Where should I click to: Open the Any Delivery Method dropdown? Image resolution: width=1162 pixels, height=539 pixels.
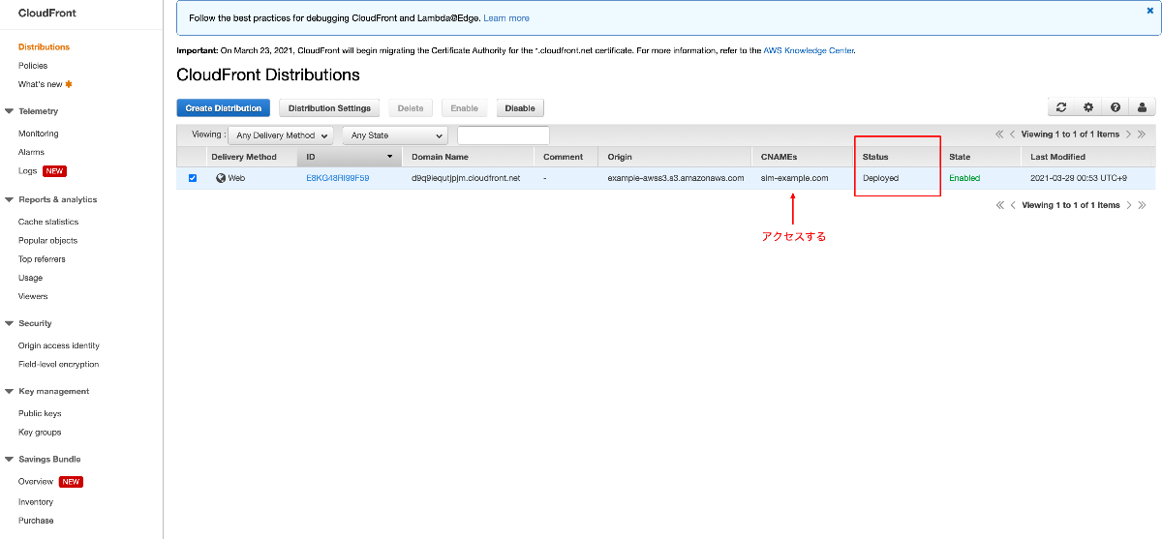281,135
